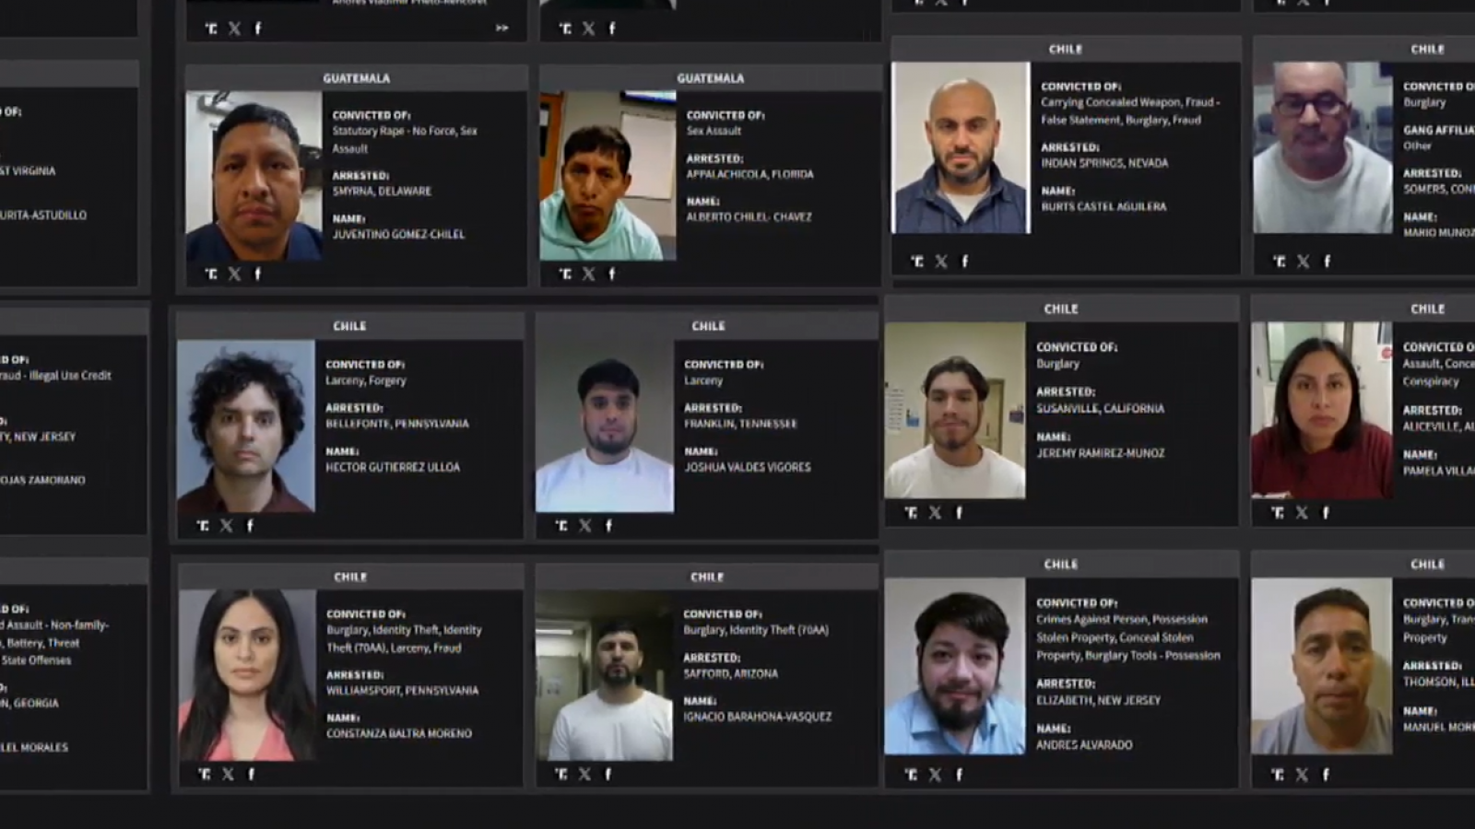Share Constanza Baltra Moreno card on X
Image resolution: width=1475 pixels, height=829 pixels.
tap(228, 774)
